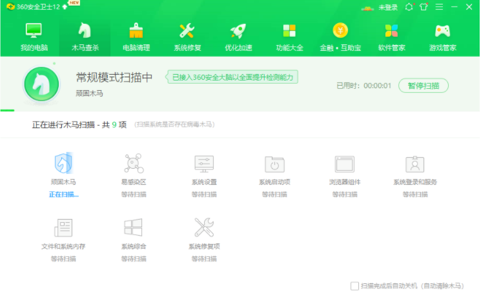Open the skin shirt icon

pyautogui.click(x=424, y=6)
